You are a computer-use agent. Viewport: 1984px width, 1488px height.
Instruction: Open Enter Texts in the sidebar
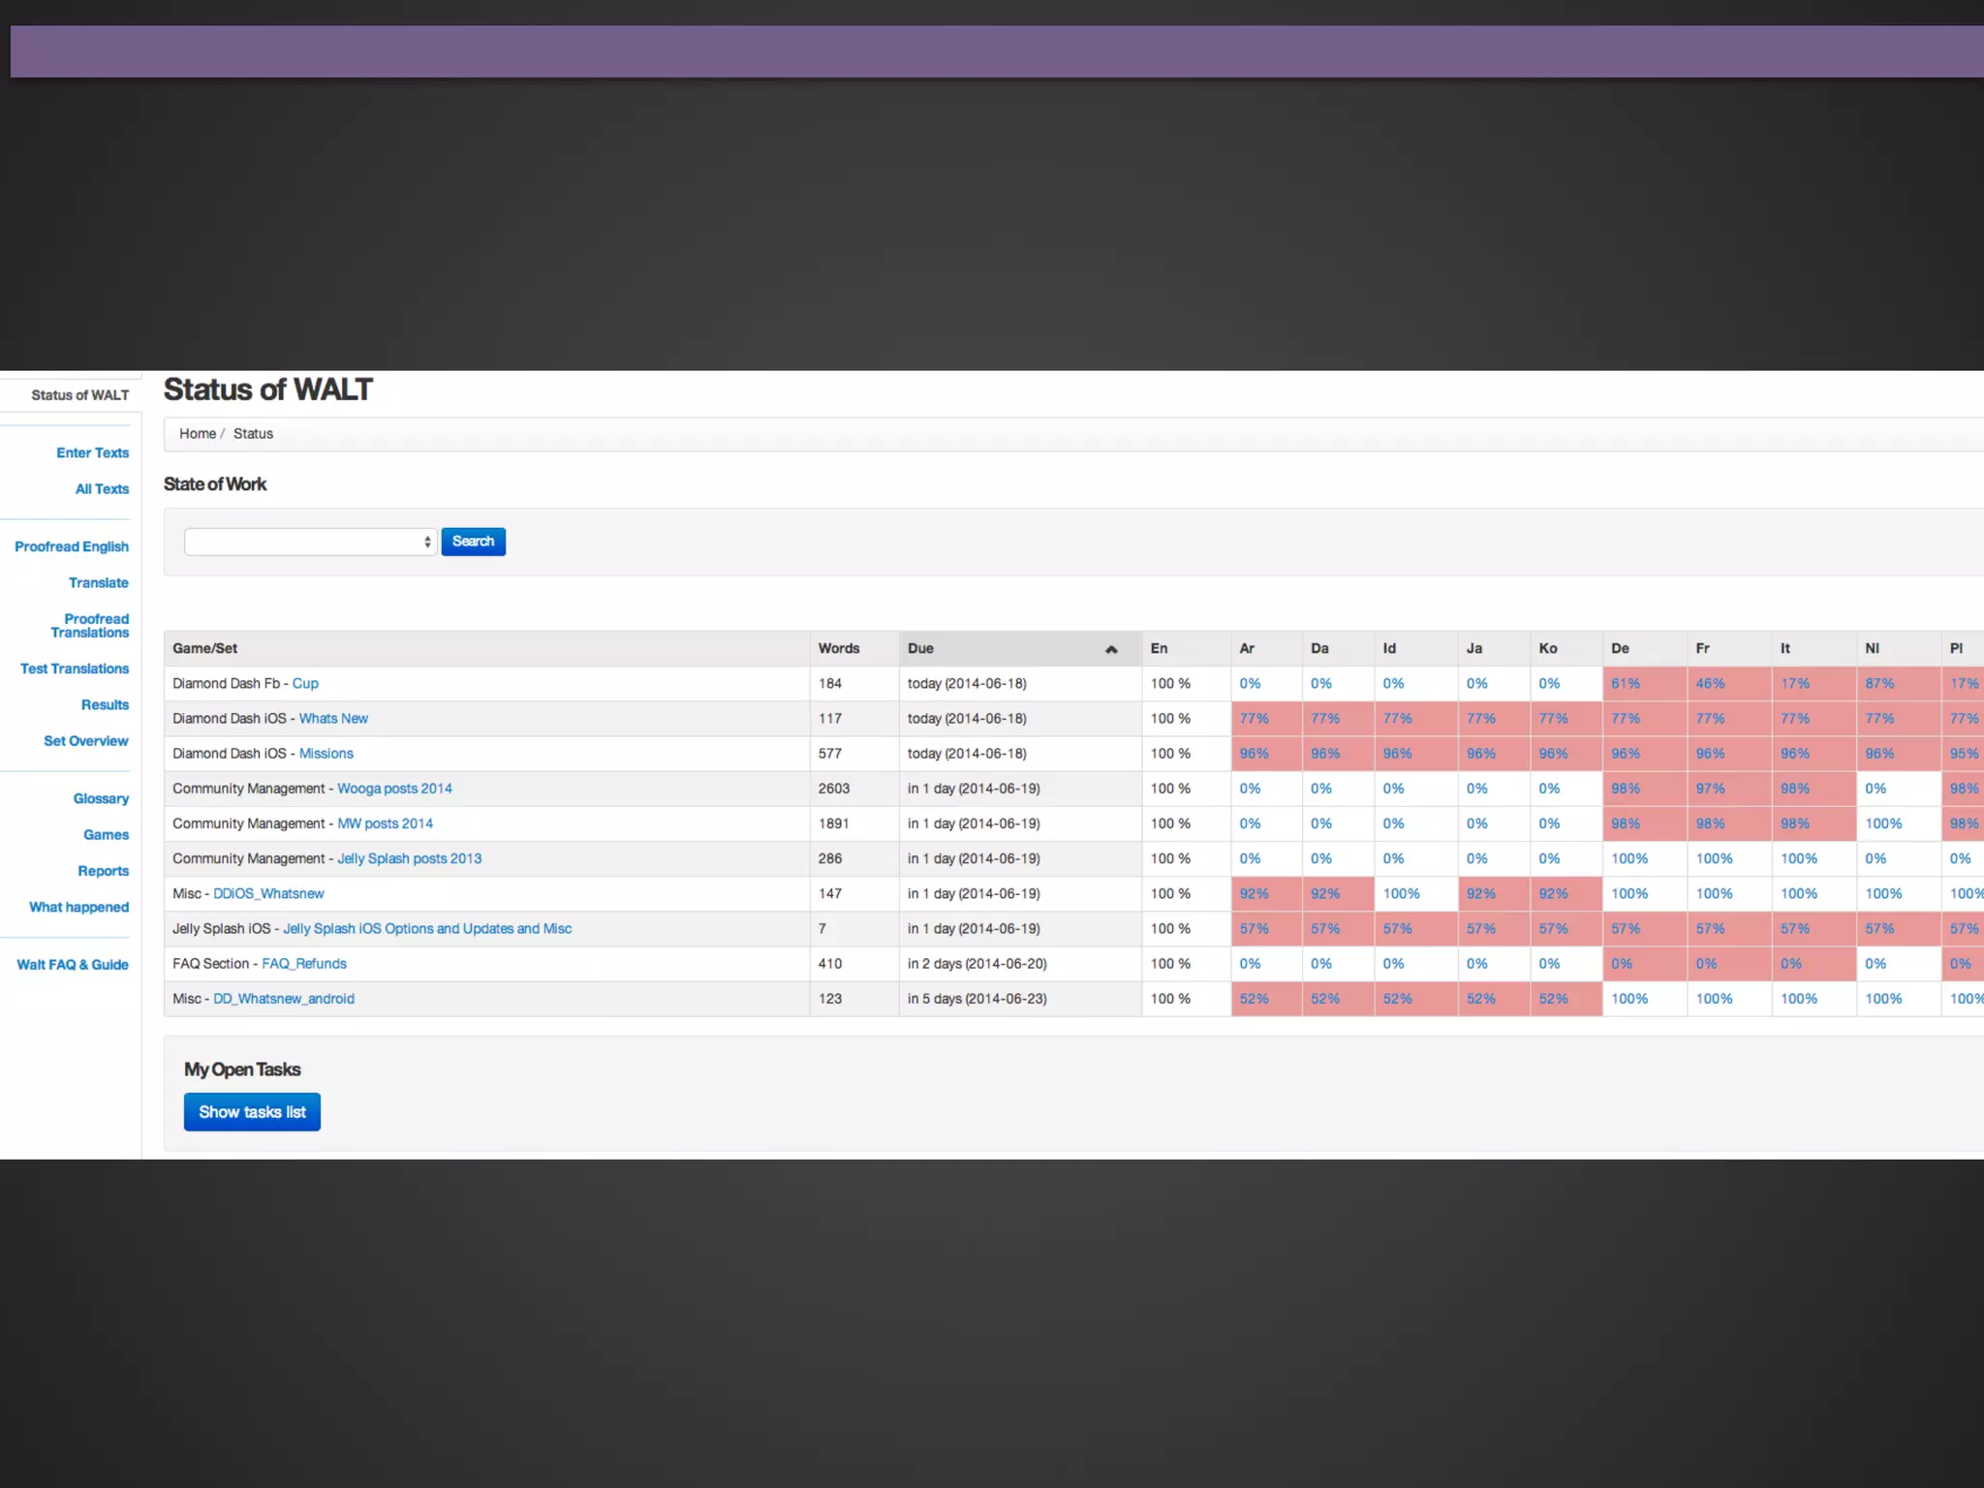click(92, 452)
